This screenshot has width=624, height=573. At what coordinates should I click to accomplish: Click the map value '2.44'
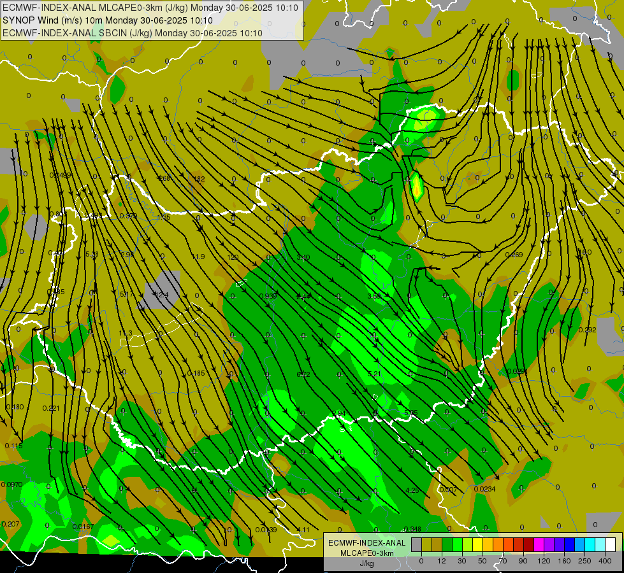point(303,297)
